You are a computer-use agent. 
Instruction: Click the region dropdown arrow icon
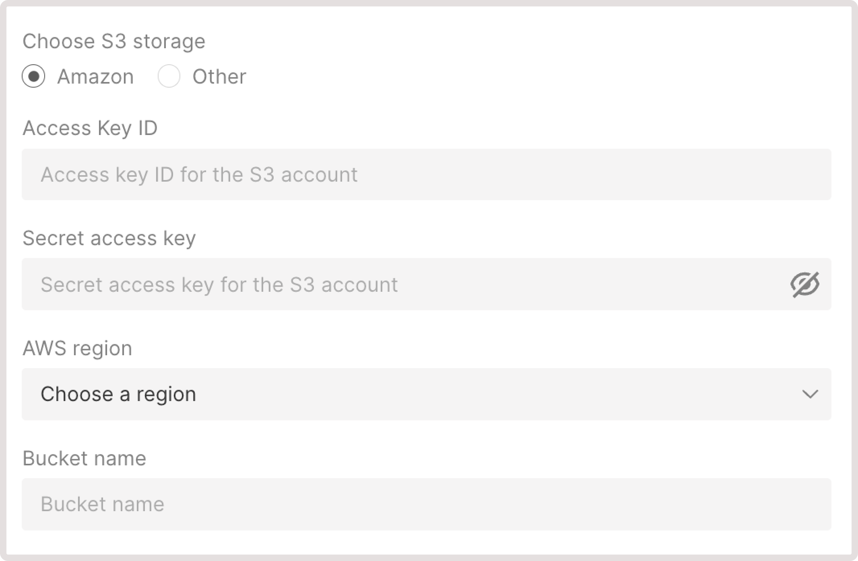click(x=811, y=394)
